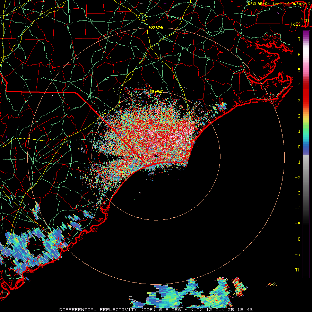Click the black radar site dot
This screenshot has width=312, height=312.
coord(156,156)
